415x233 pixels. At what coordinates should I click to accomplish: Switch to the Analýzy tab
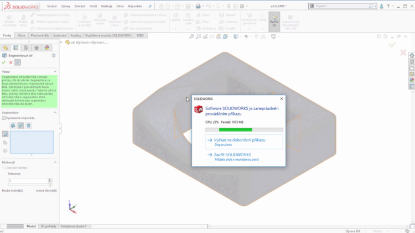[x=76, y=35]
